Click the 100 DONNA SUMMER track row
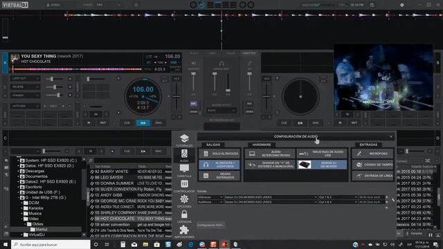This screenshot has height=249, width=443. pos(130,183)
